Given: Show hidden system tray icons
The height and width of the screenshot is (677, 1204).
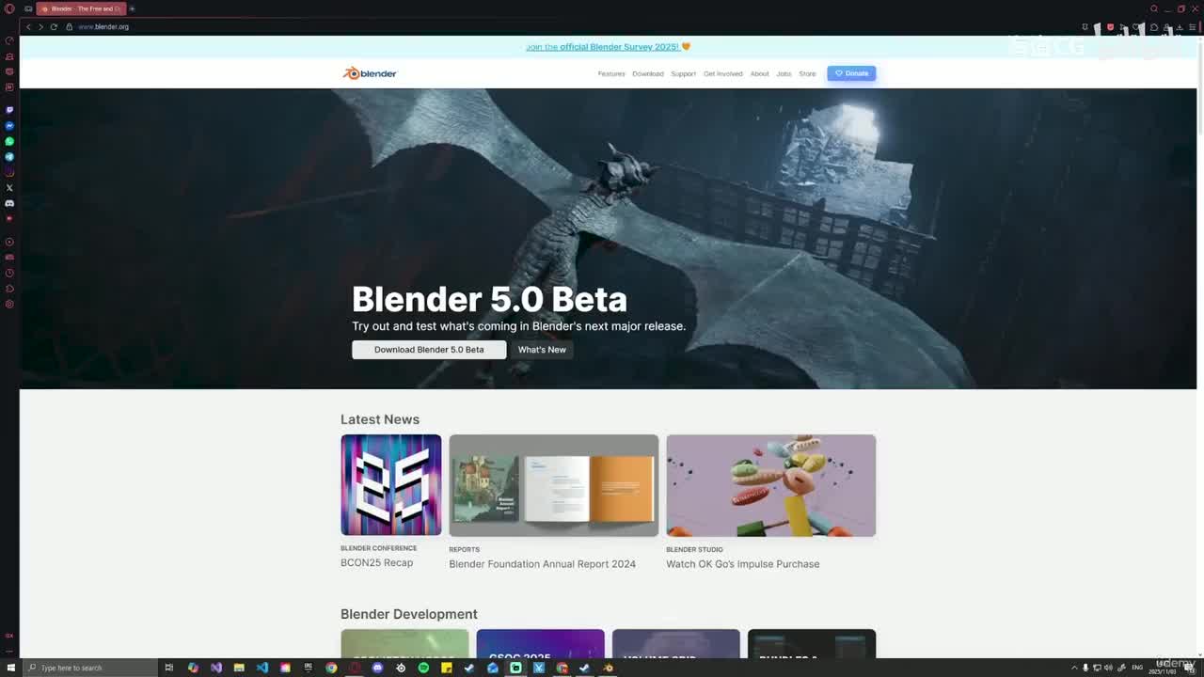Looking at the screenshot, I should pos(1074,668).
